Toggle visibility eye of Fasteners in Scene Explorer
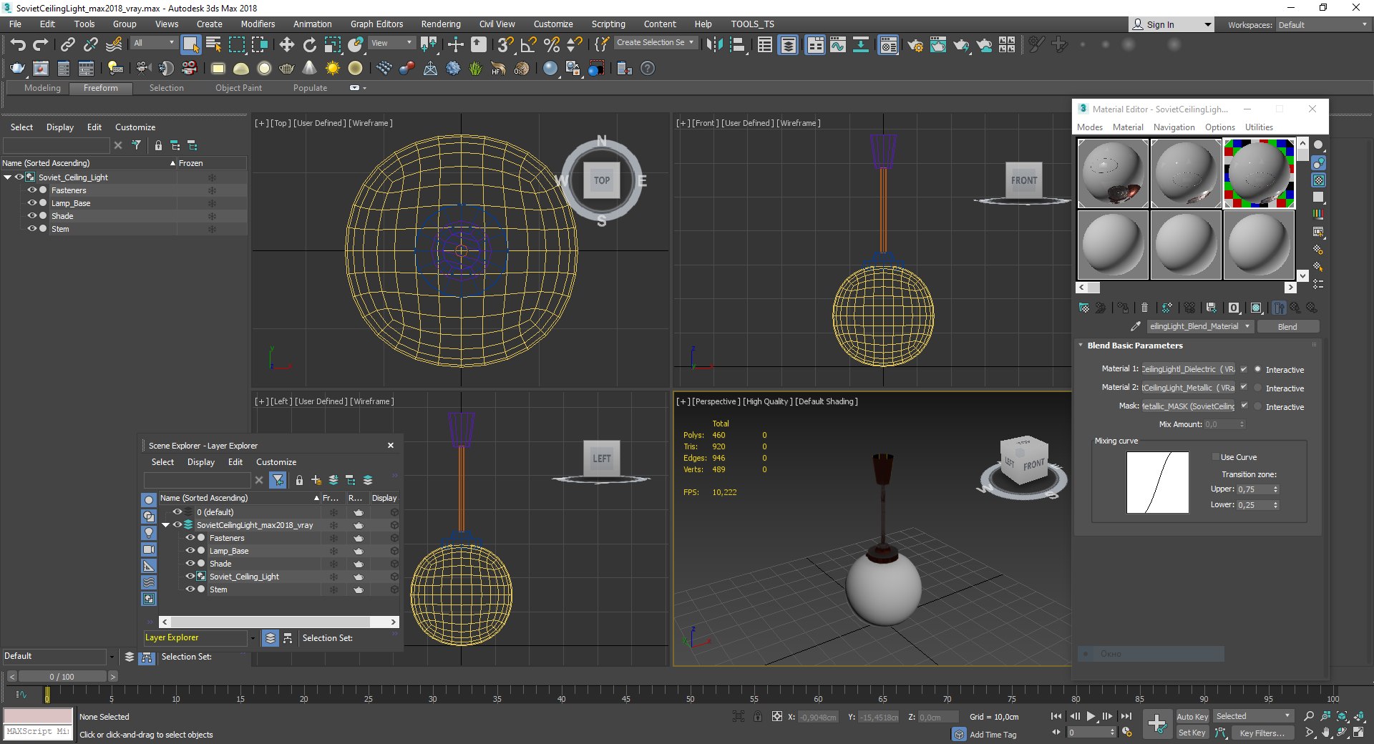The image size is (1374, 744). click(31, 190)
